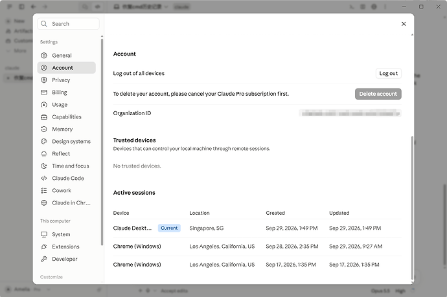Screen dimensions: 447x297
Task: Click the Delete account button
Action: click(378, 94)
